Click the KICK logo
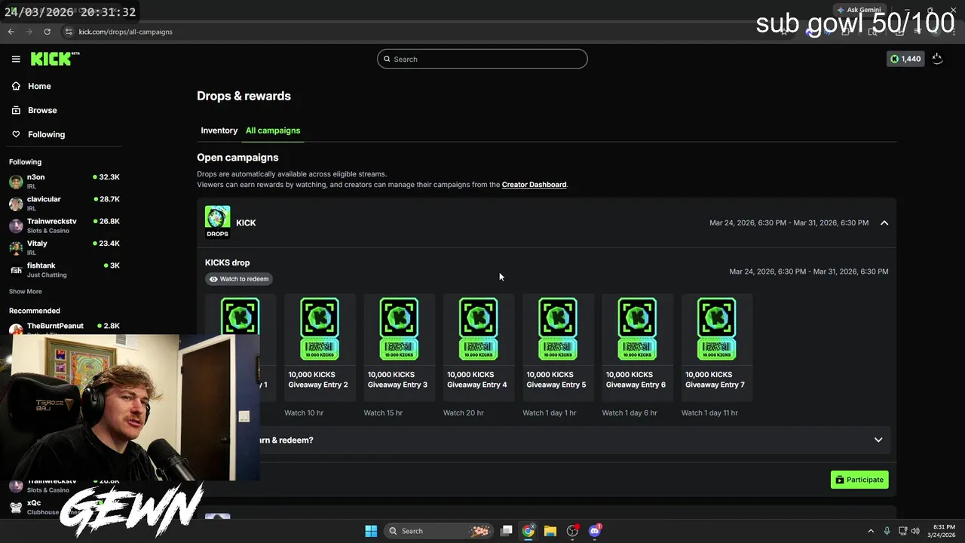This screenshot has width=965, height=543. click(55, 59)
